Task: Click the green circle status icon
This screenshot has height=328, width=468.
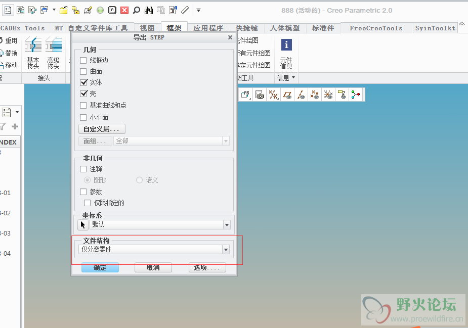Action: [100, 11]
